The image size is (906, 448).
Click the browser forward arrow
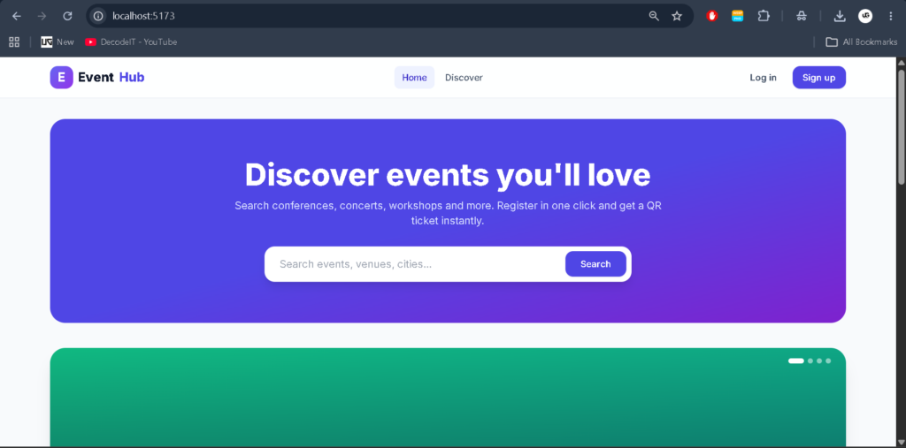tap(42, 16)
